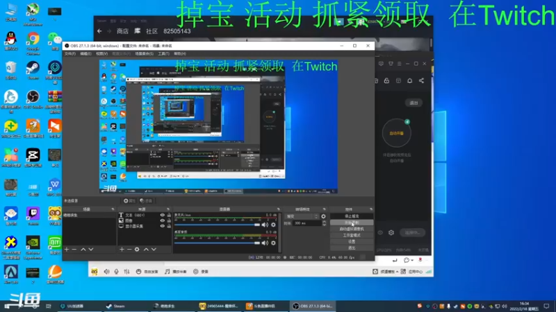Toggle visibility of the 文本 (GDI+) source

pos(163,215)
